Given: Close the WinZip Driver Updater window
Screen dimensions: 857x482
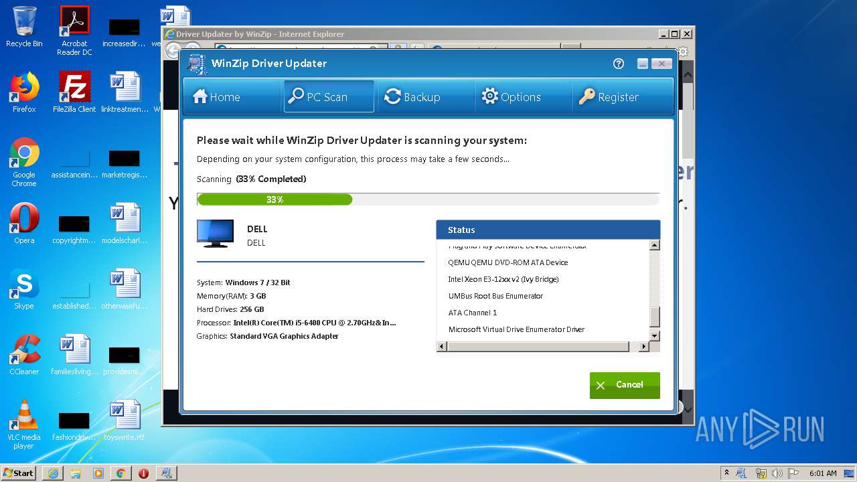Looking at the screenshot, I should pos(661,64).
